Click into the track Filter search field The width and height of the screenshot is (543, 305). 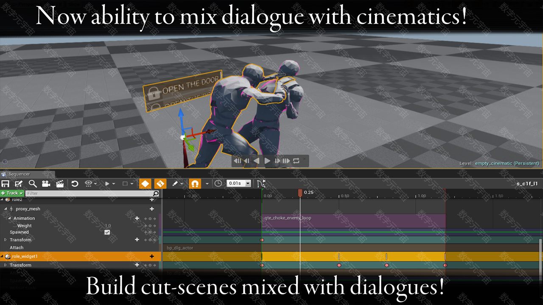point(89,193)
